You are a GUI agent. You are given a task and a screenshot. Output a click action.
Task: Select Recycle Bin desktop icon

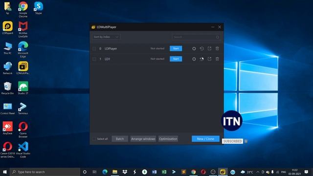8,88
